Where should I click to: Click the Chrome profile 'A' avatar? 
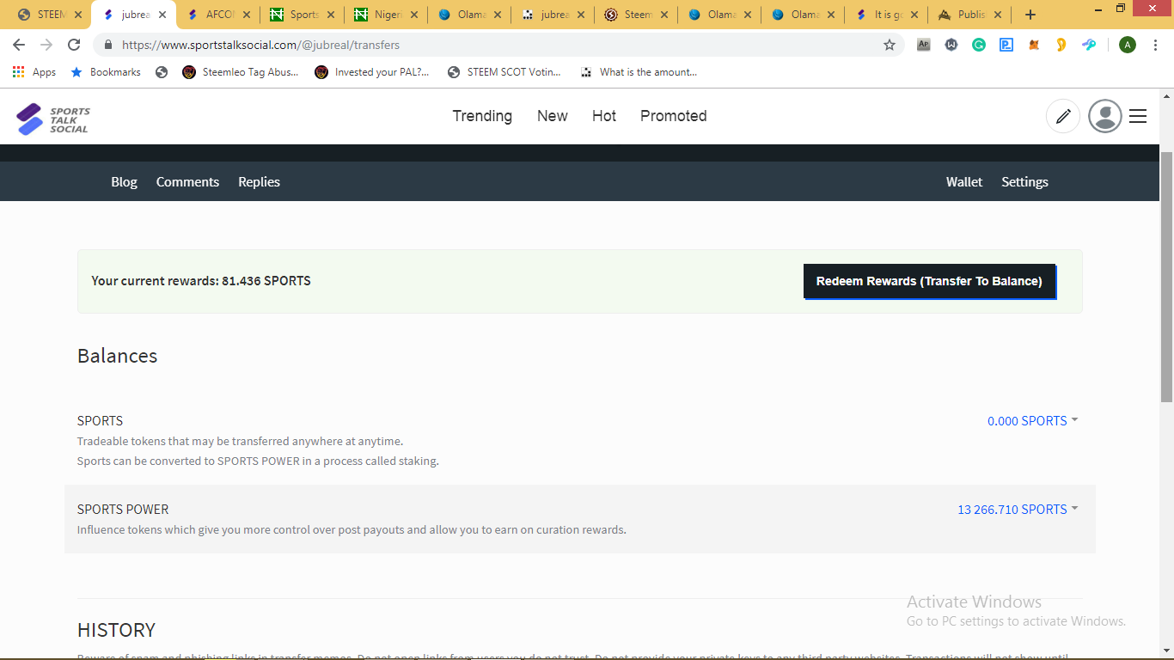(1128, 45)
